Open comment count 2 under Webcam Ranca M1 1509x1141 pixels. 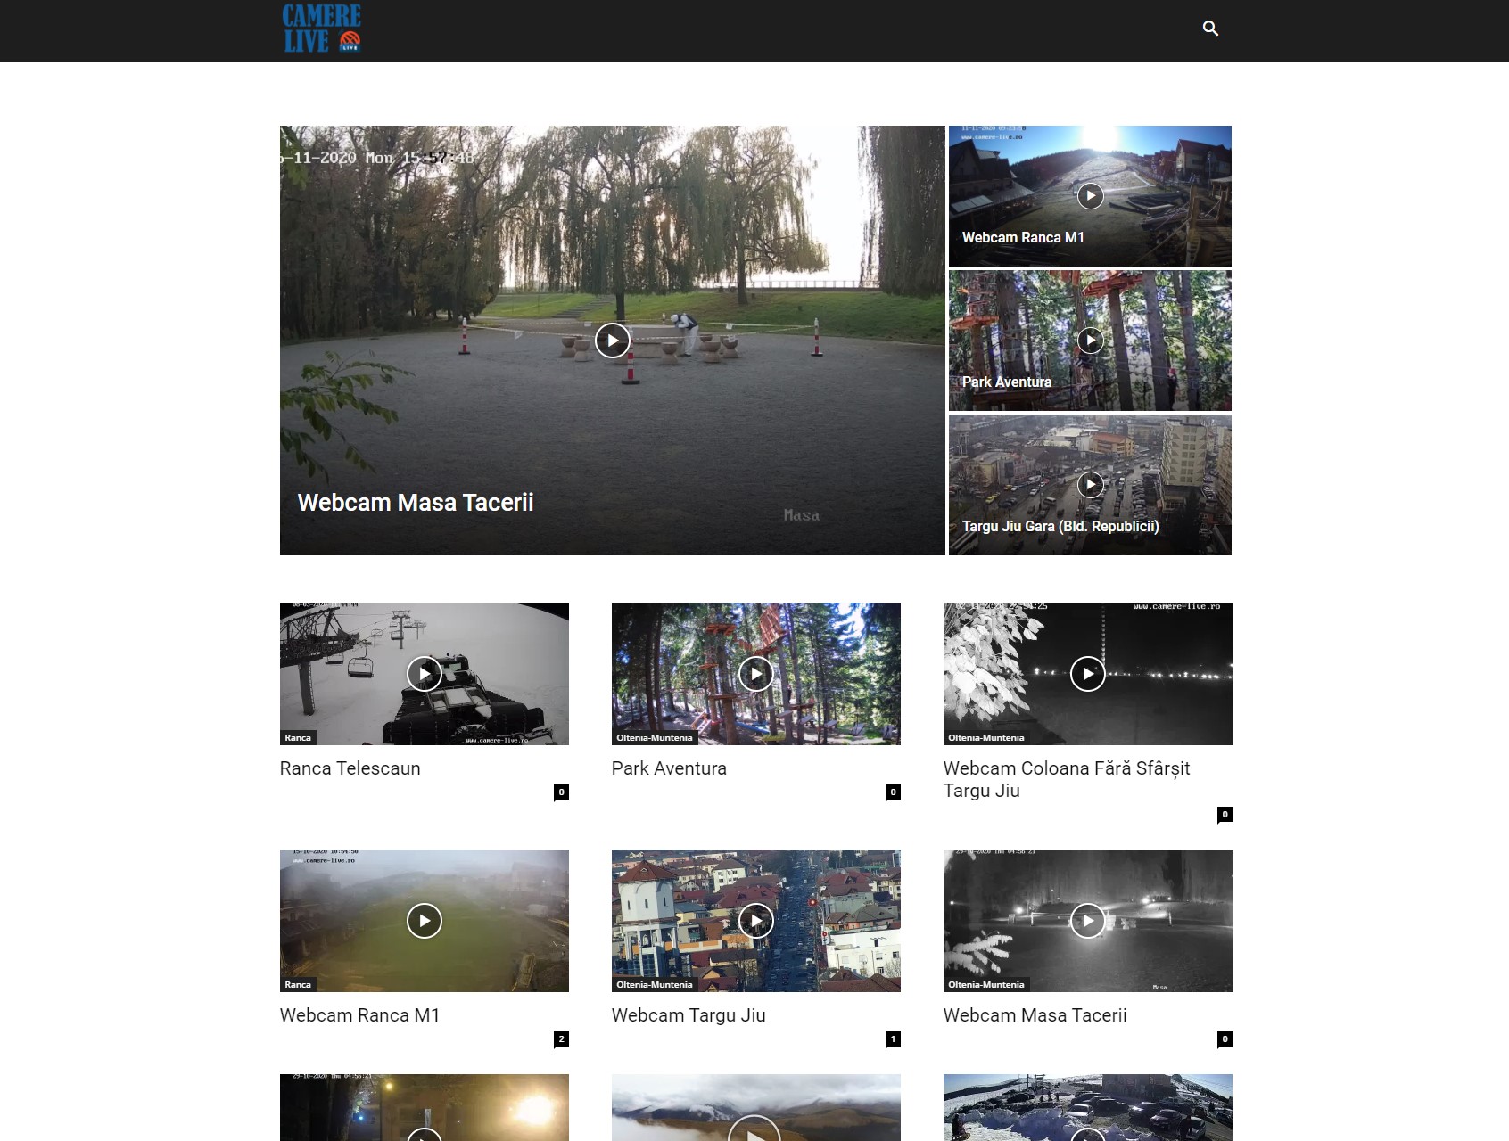click(561, 1039)
